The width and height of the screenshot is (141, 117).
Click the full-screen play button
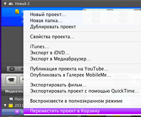[x=12, y=69]
